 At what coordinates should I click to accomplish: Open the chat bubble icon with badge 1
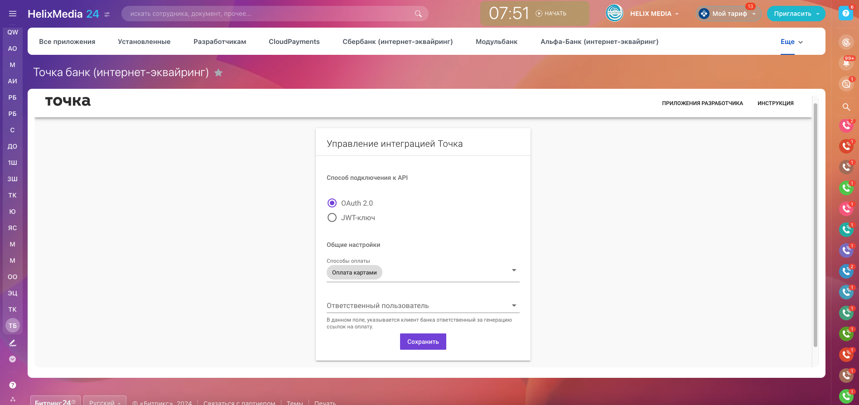(846, 84)
